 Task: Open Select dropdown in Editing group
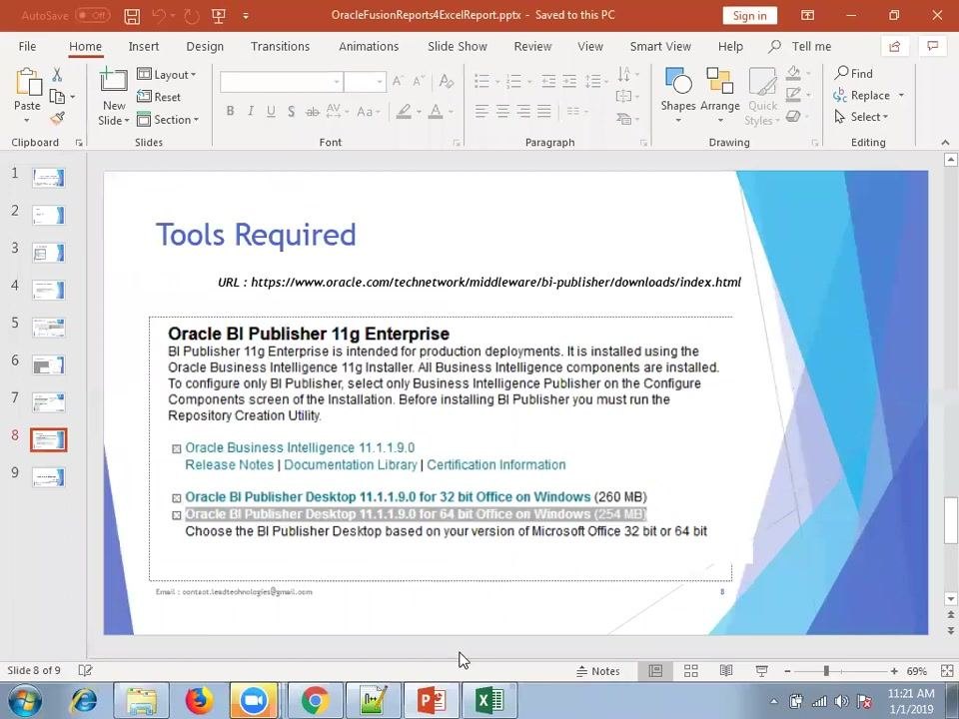[861, 117]
